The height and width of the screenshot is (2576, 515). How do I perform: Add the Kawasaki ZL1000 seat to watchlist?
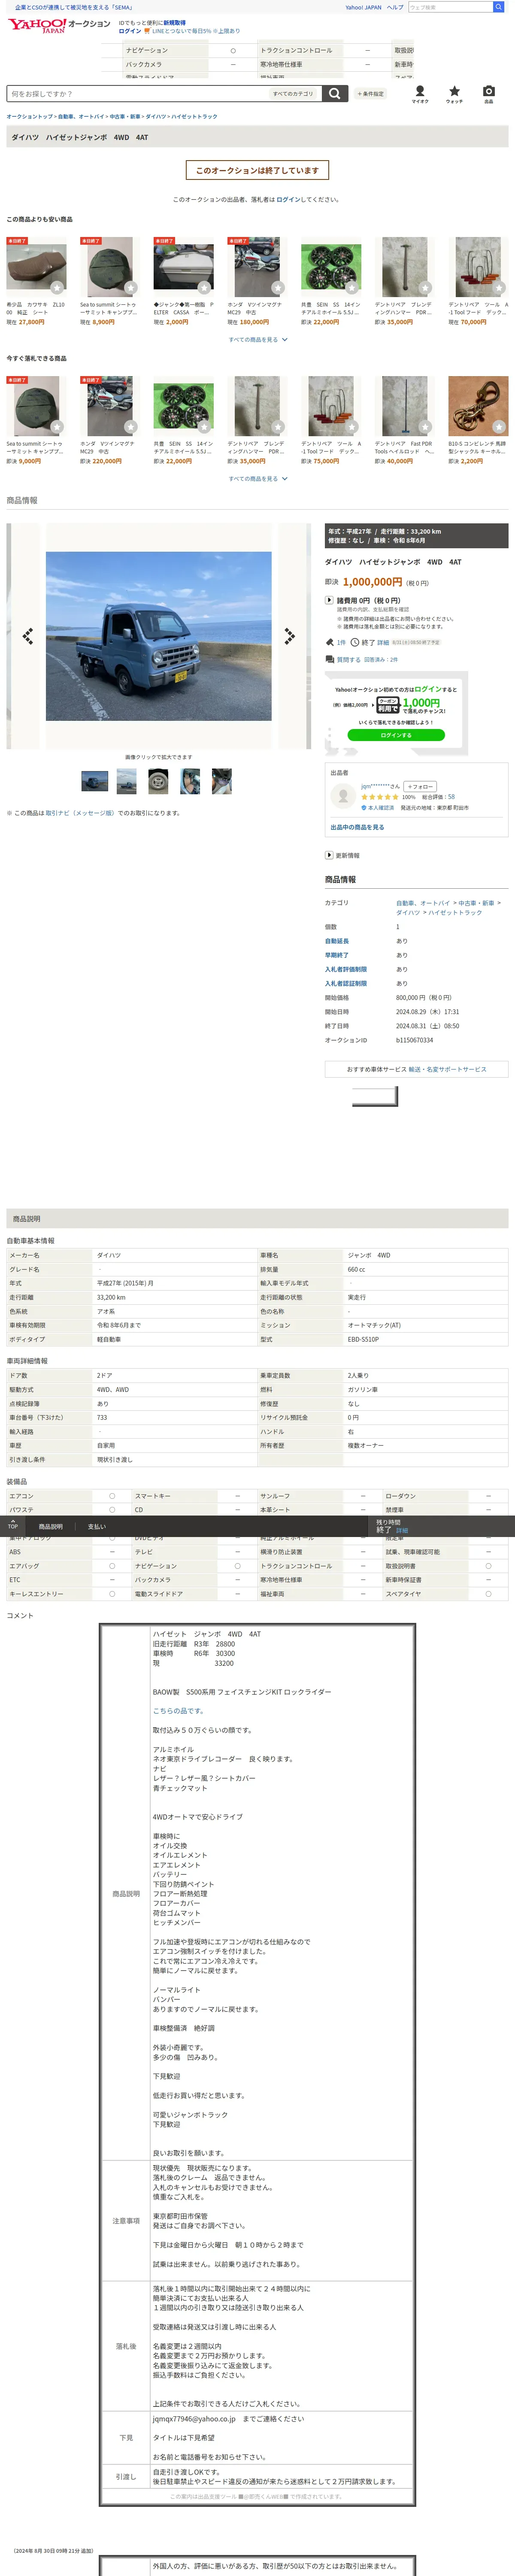coord(57,288)
